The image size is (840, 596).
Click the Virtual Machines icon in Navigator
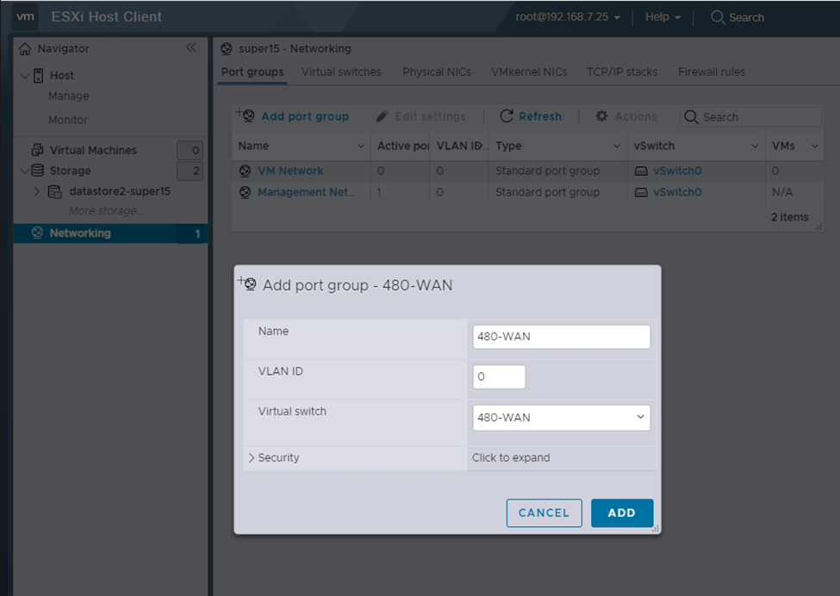click(x=38, y=150)
